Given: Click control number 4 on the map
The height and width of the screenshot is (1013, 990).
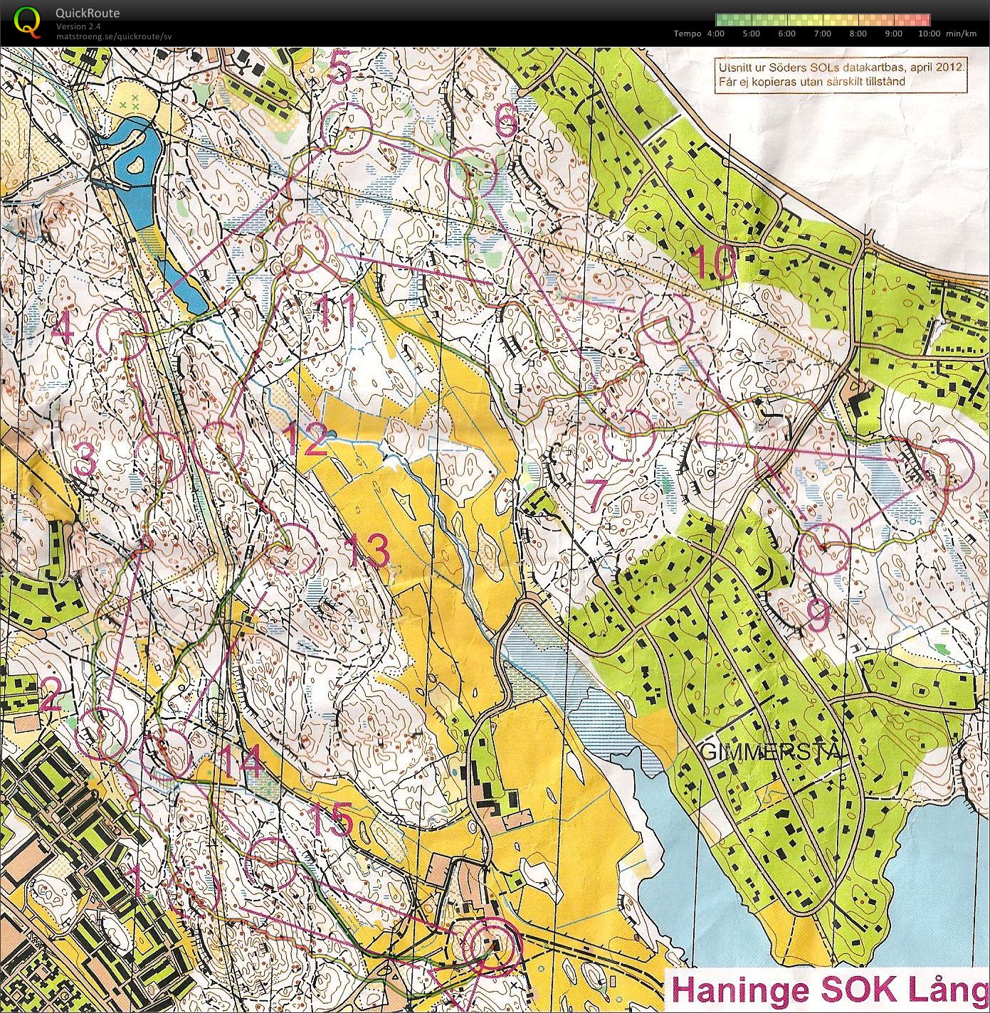Looking at the screenshot, I should (62, 329).
